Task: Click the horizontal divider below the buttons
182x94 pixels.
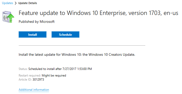Action: pyautogui.click(x=82, y=46)
